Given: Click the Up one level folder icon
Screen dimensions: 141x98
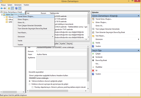Looking at the screenshot, I should 9,8.
